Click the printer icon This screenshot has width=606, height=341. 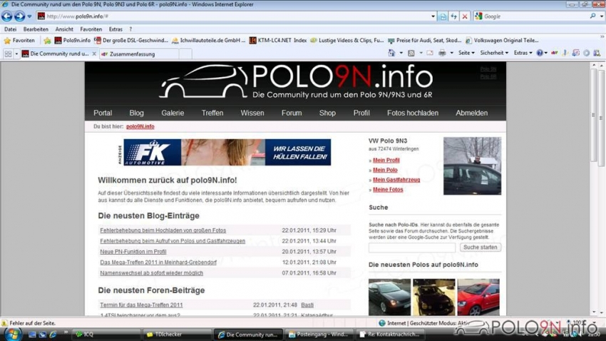[x=442, y=53]
